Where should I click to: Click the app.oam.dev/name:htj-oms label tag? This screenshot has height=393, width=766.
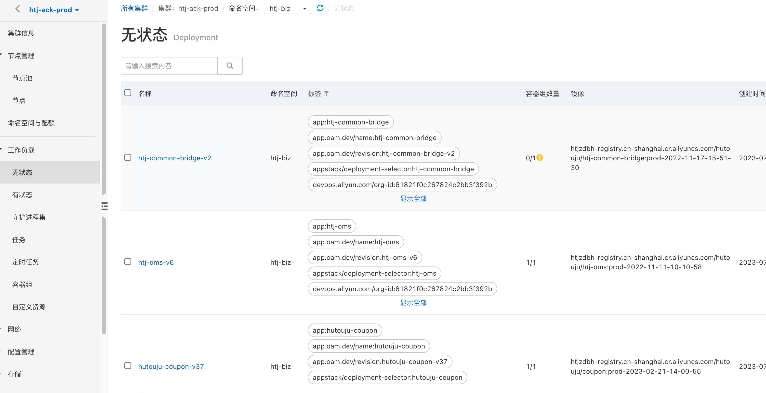356,242
